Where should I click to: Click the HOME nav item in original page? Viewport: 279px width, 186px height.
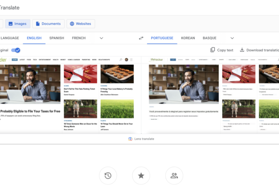[15, 59]
